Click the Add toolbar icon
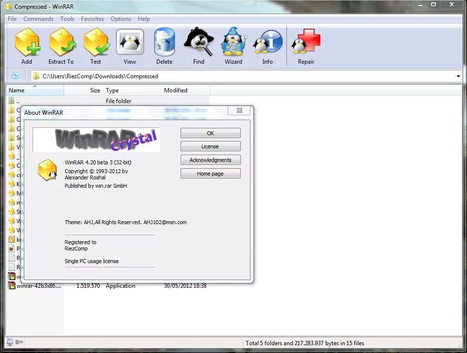 click(x=27, y=42)
